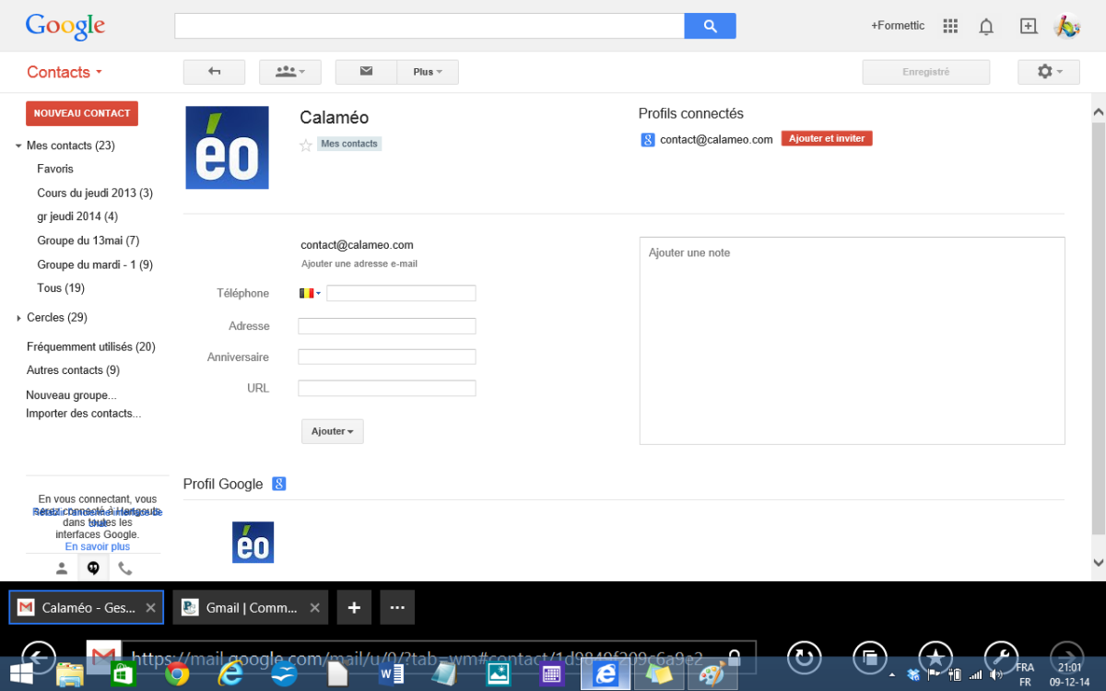Switch to the Calaméo browser tab
The image size is (1106, 691).
(x=87, y=607)
